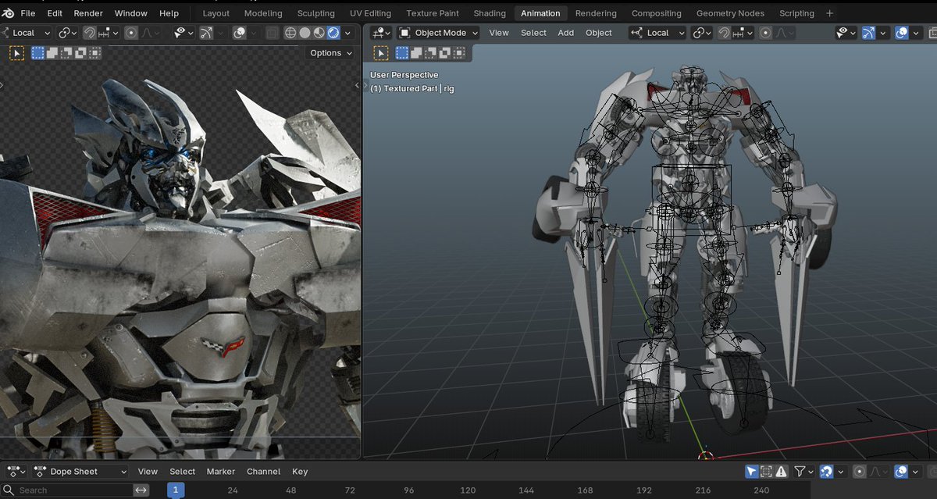
Task: Click Marker in the Dope Sheet header
Action: click(221, 471)
